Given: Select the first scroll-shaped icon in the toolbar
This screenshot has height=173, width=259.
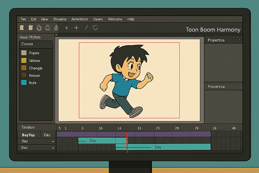Looking at the screenshot, I should click(22, 27).
